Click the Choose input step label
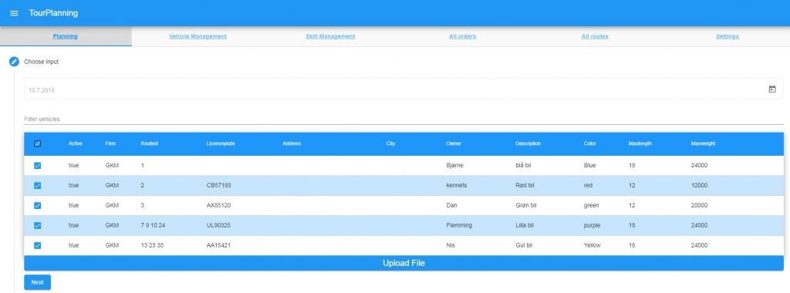The width and height of the screenshot is (790, 293). (42, 62)
